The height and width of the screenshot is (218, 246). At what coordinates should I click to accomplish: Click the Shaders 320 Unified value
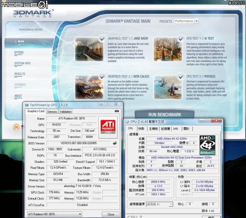pyautogui.click(x=60, y=162)
